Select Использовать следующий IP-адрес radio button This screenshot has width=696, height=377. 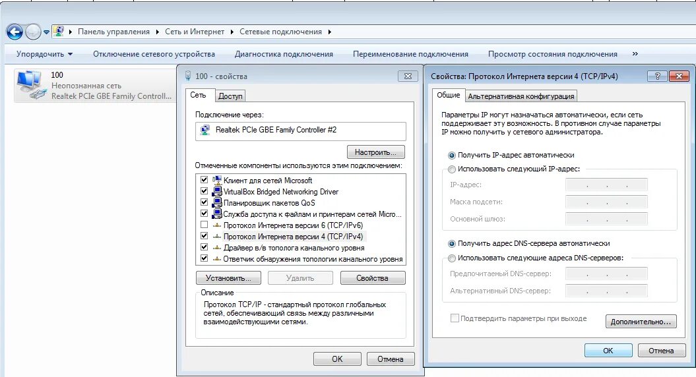click(x=452, y=169)
